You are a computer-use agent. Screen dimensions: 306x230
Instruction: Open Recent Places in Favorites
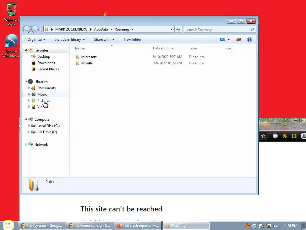tap(48, 69)
